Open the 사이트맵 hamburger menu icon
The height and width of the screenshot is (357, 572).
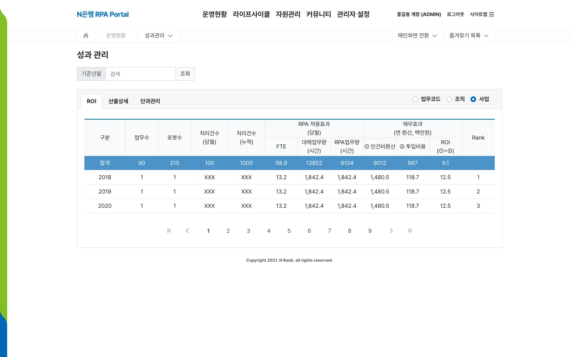(x=492, y=14)
